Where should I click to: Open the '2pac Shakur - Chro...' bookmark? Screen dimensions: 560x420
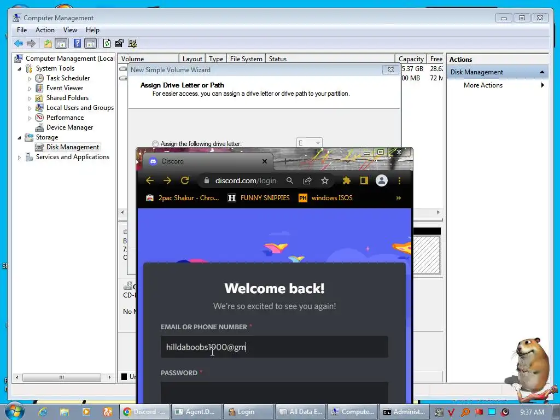click(x=182, y=198)
